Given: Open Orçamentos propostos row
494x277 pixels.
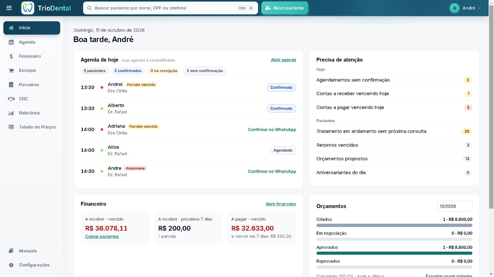Looking at the screenshot, I should 394,159.
